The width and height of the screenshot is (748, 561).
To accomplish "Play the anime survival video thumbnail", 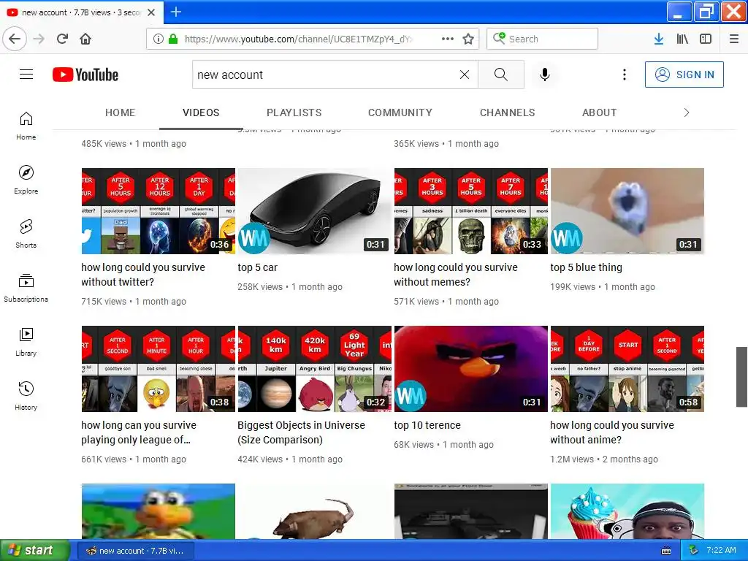I will [627, 369].
